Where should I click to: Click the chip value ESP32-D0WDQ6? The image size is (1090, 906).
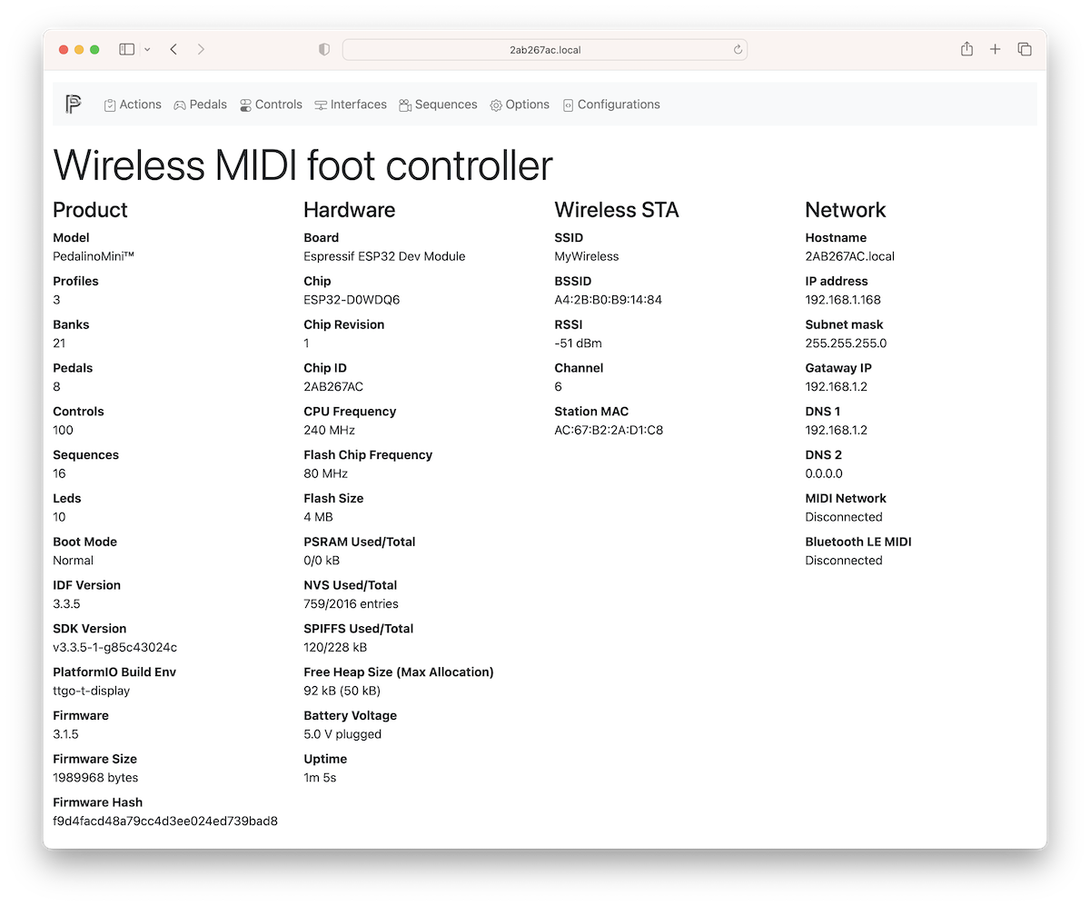(x=352, y=300)
